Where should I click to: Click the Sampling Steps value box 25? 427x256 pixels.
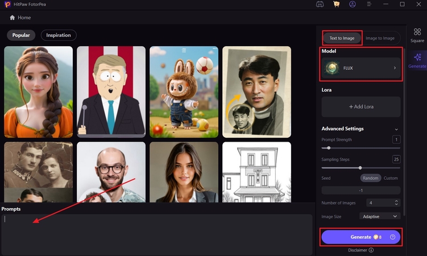pyautogui.click(x=396, y=159)
